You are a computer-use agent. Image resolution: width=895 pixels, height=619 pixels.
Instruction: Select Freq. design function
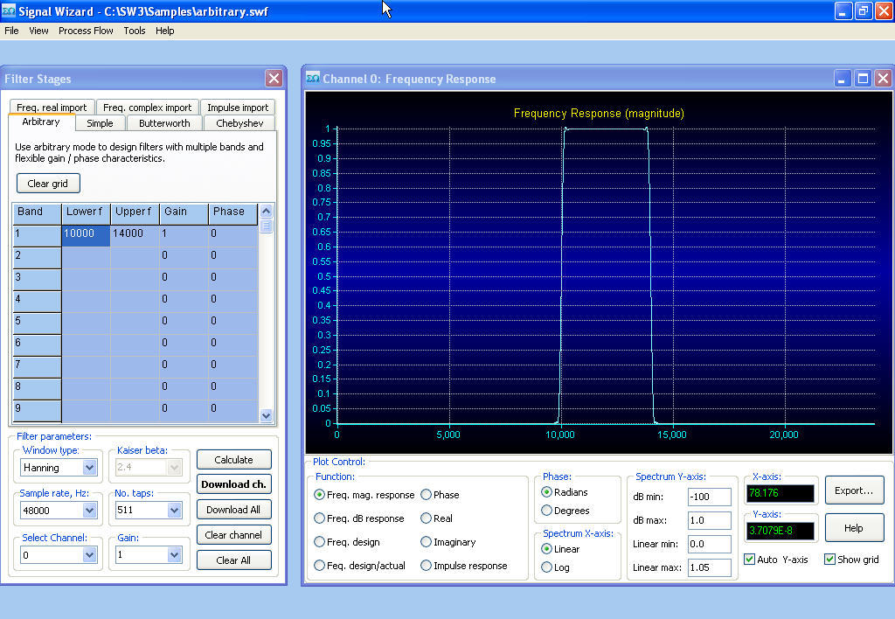point(320,542)
